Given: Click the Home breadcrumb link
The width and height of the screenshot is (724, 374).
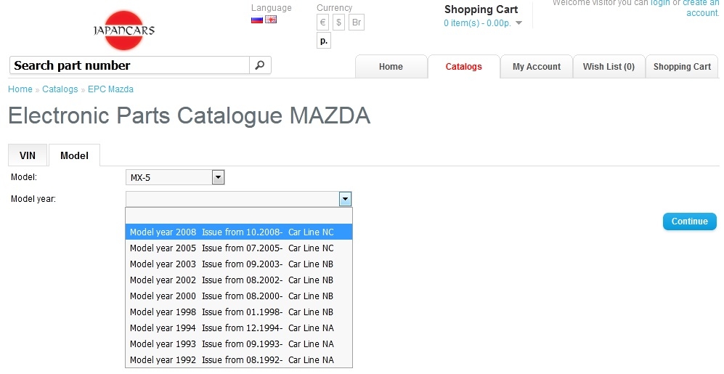Looking at the screenshot, I should (x=20, y=89).
